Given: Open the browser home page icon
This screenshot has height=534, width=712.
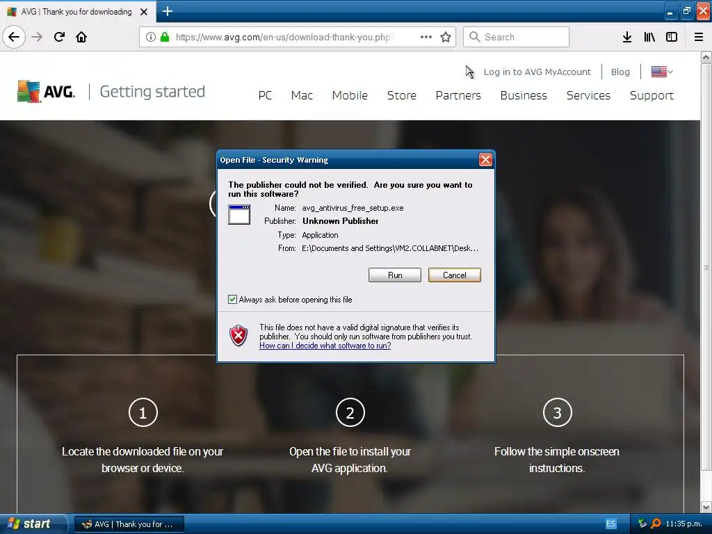Looking at the screenshot, I should (81, 37).
